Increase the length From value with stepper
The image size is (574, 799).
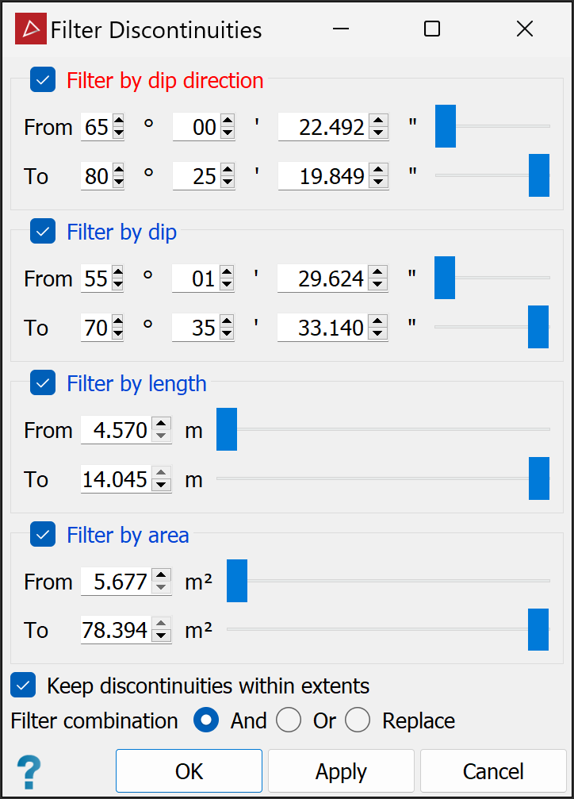pyautogui.click(x=162, y=424)
